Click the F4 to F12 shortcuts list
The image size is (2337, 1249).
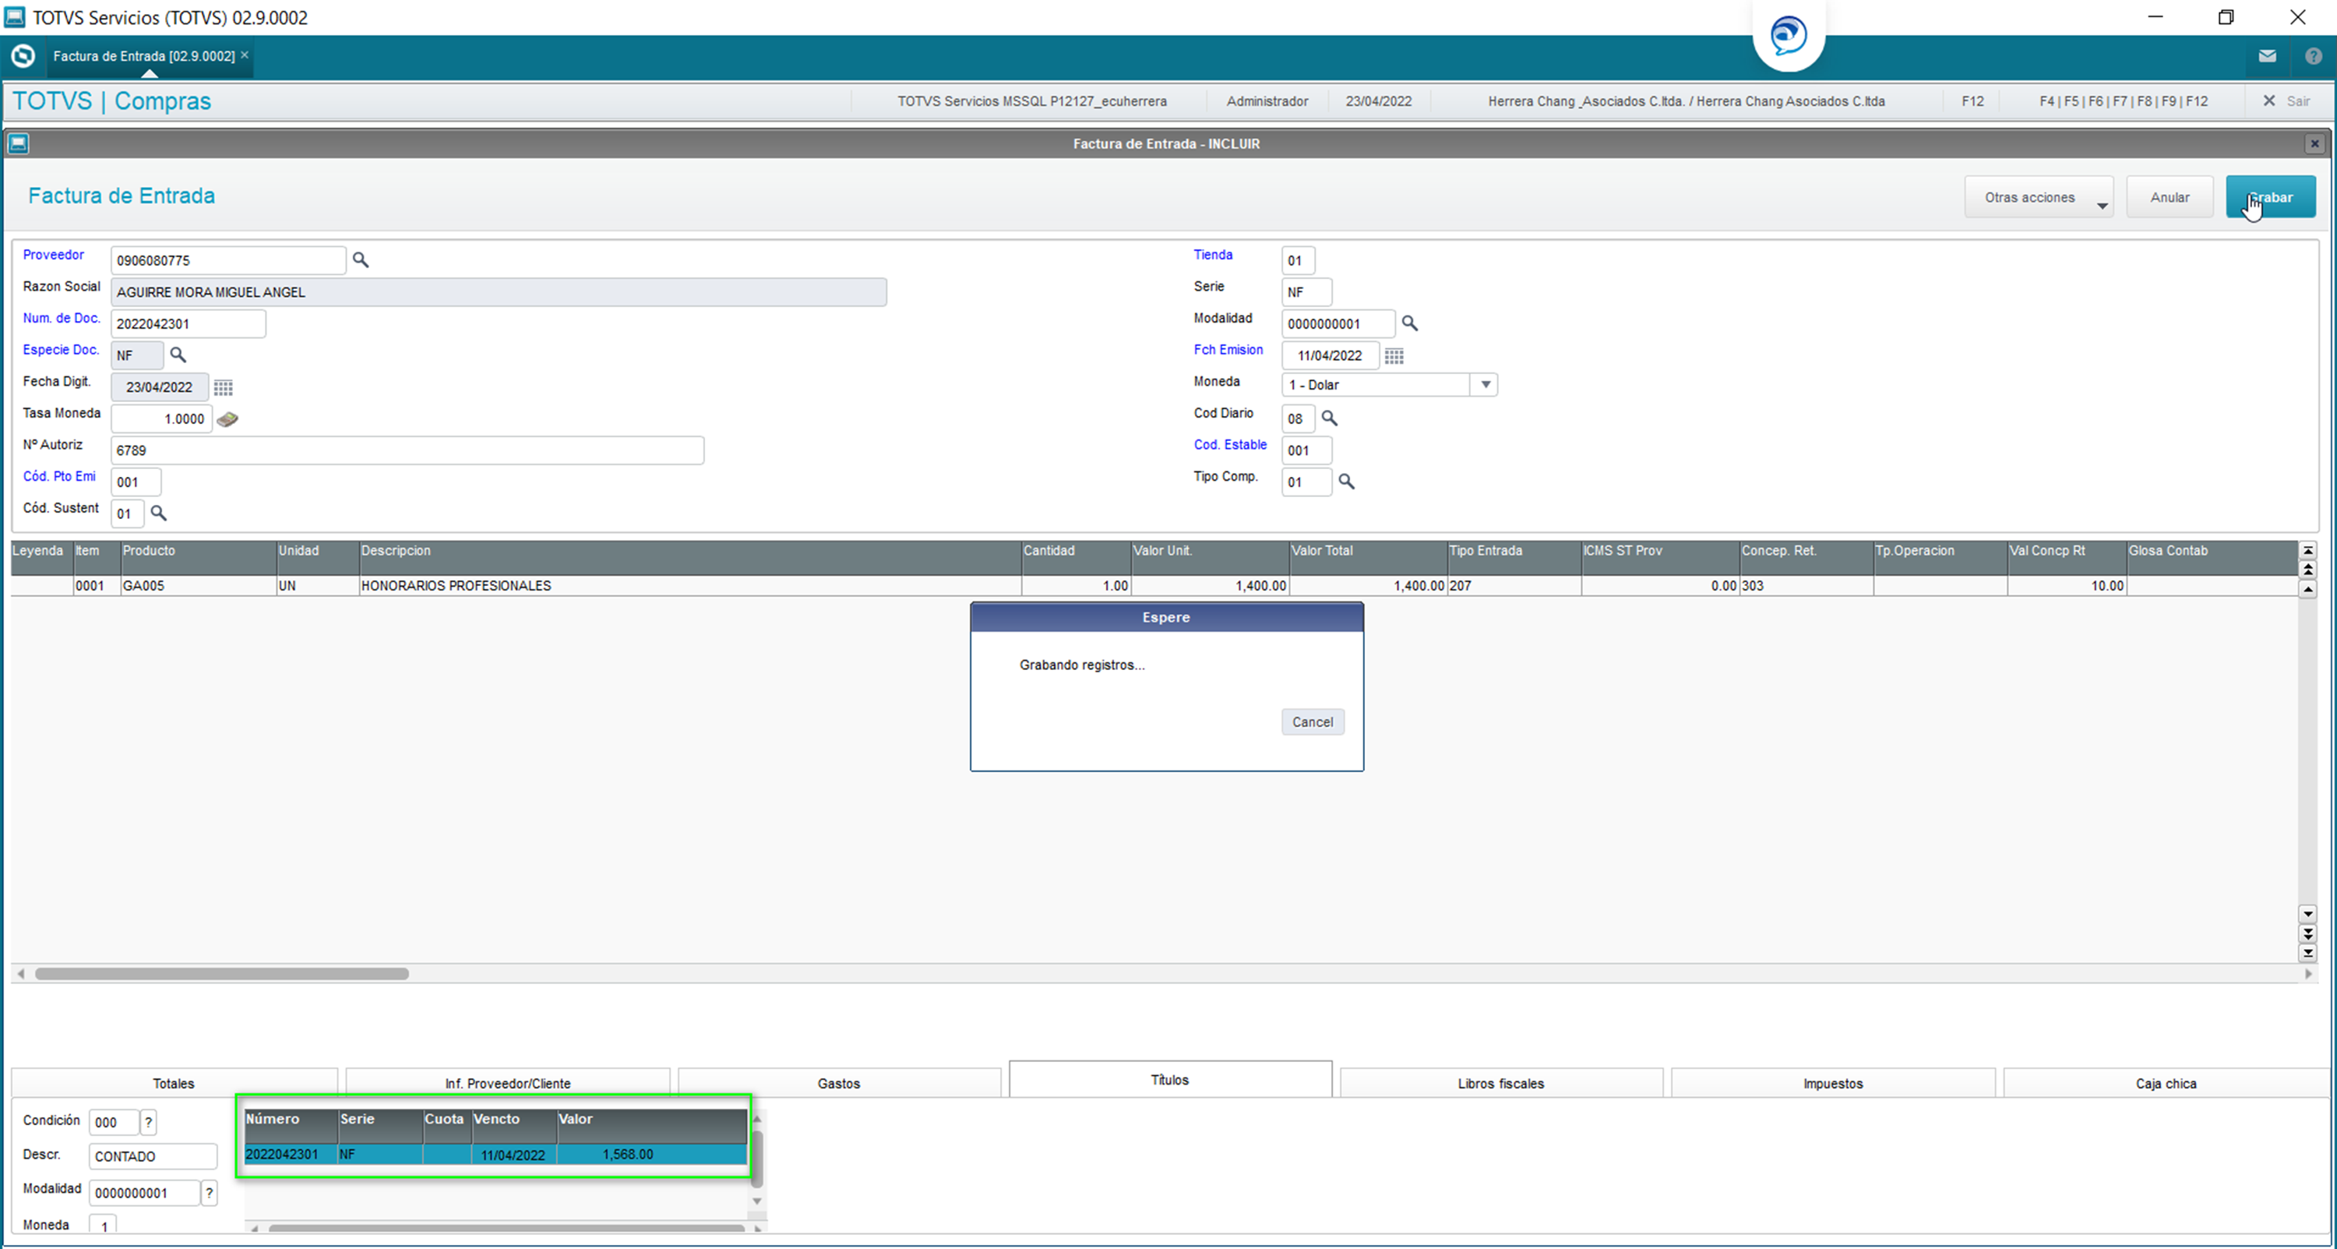(x=2123, y=101)
